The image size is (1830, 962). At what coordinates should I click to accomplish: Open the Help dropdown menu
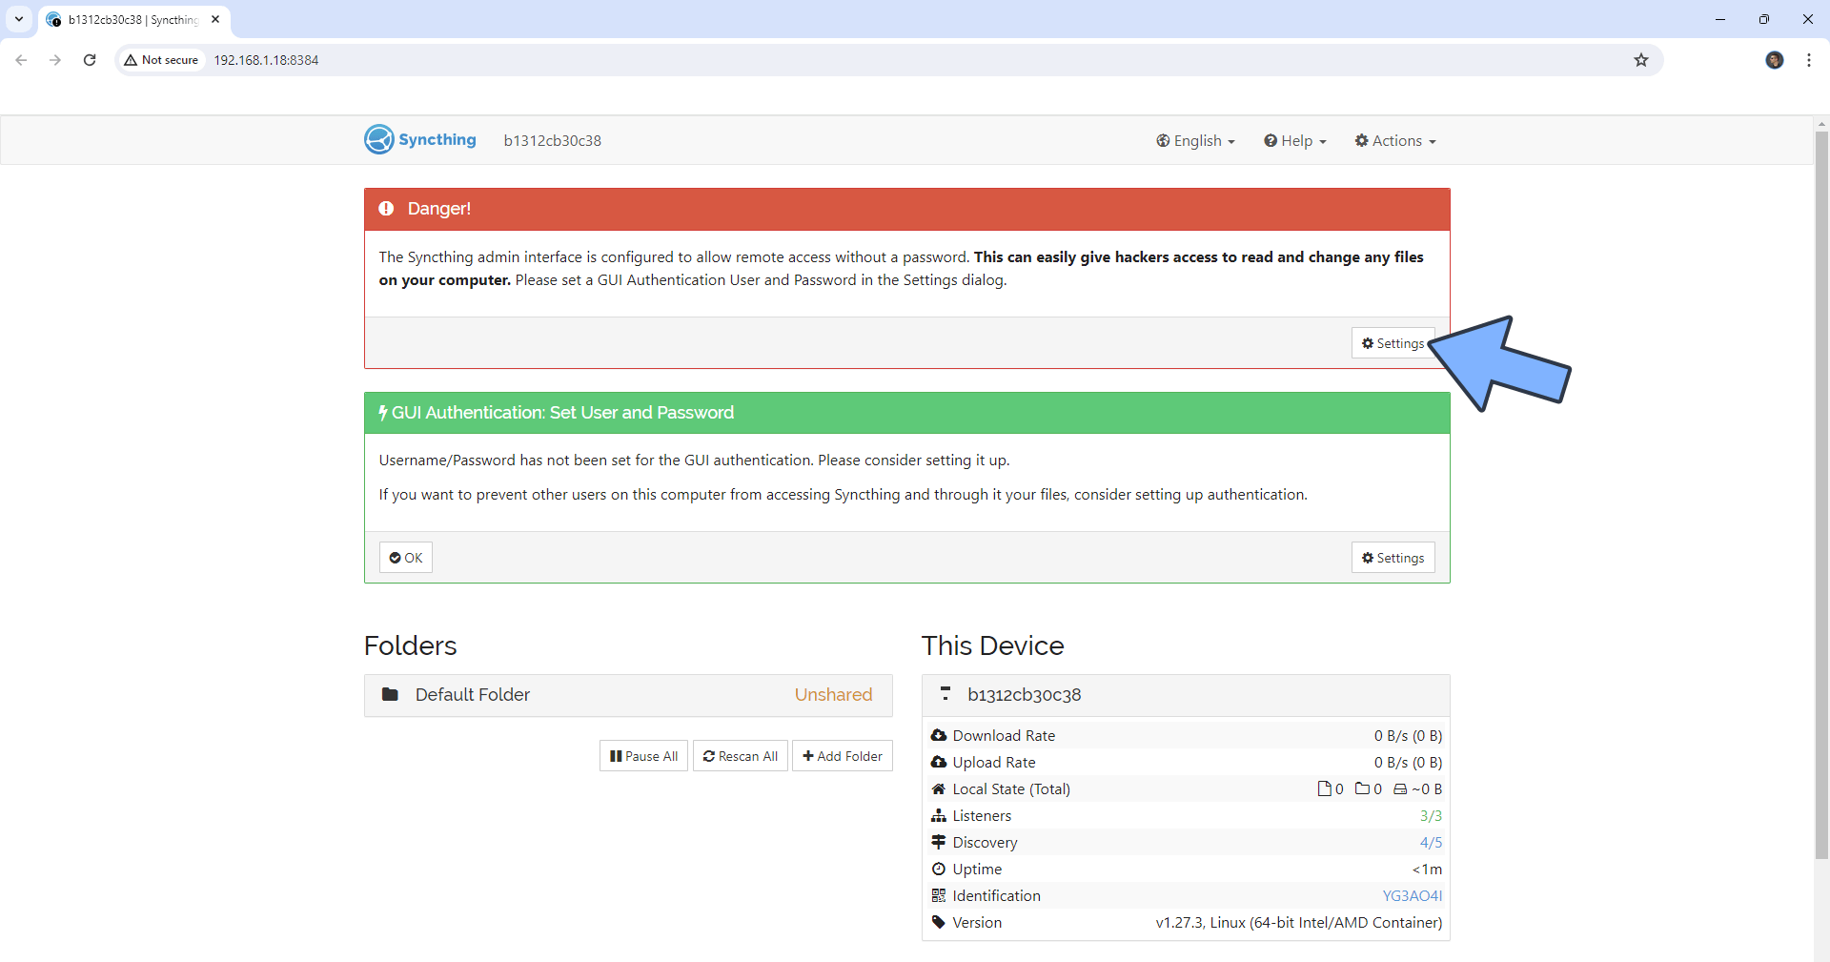[1294, 141]
